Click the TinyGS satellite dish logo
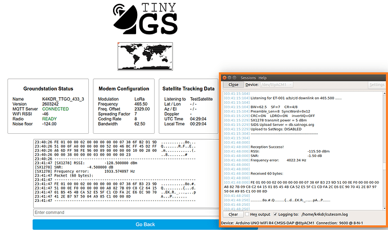 (x=145, y=19)
